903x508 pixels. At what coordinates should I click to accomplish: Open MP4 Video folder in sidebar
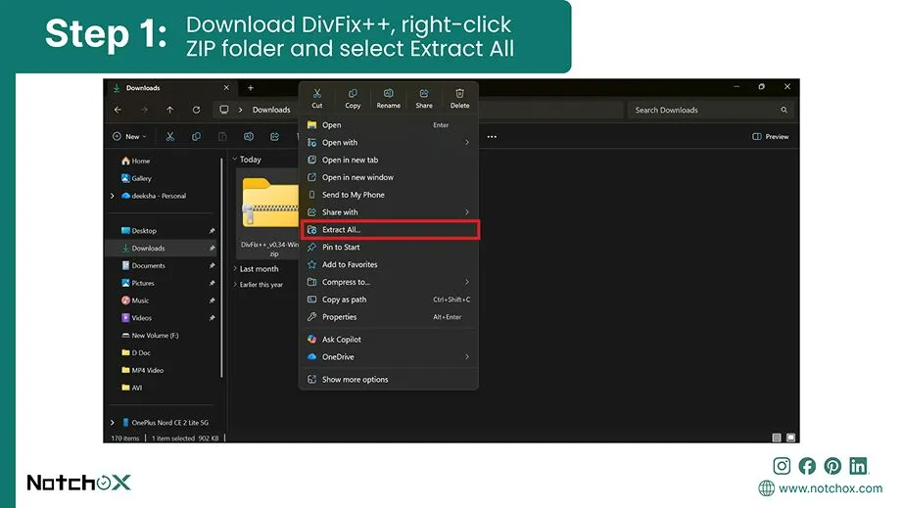click(x=143, y=370)
